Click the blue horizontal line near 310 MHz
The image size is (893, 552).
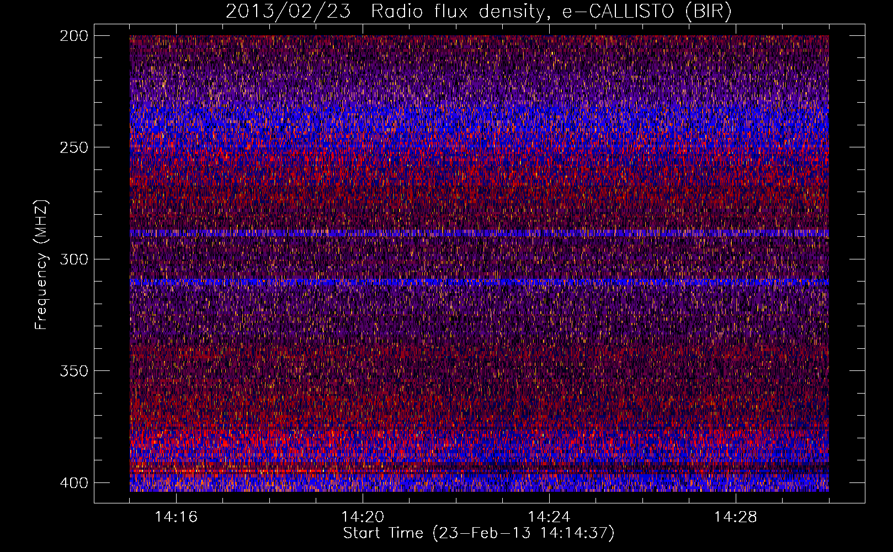click(479, 282)
